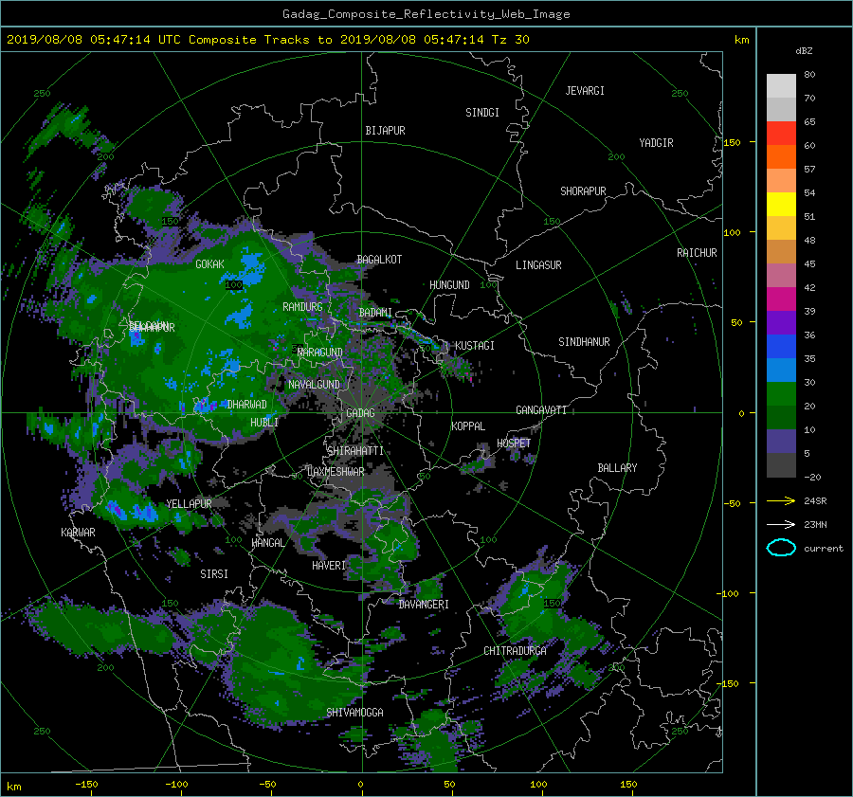The image size is (853, 797).
Task: Click the CHITRADURGA city label
Action: (x=516, y=651)
